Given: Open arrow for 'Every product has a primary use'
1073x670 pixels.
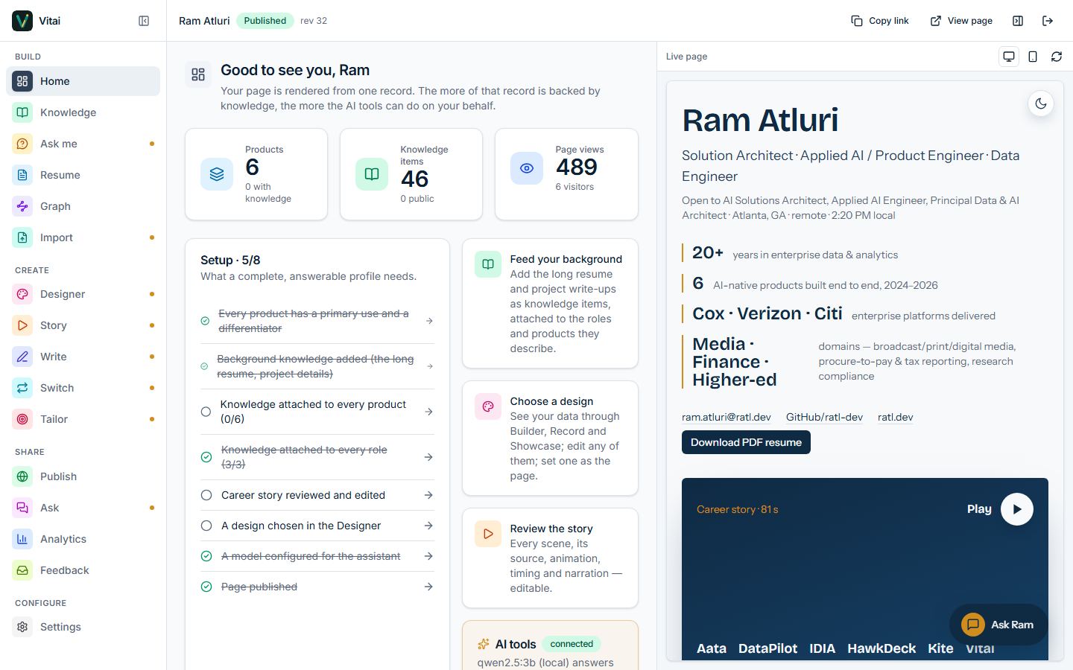Looking at the screenshot, I should (x=429, y=321).
